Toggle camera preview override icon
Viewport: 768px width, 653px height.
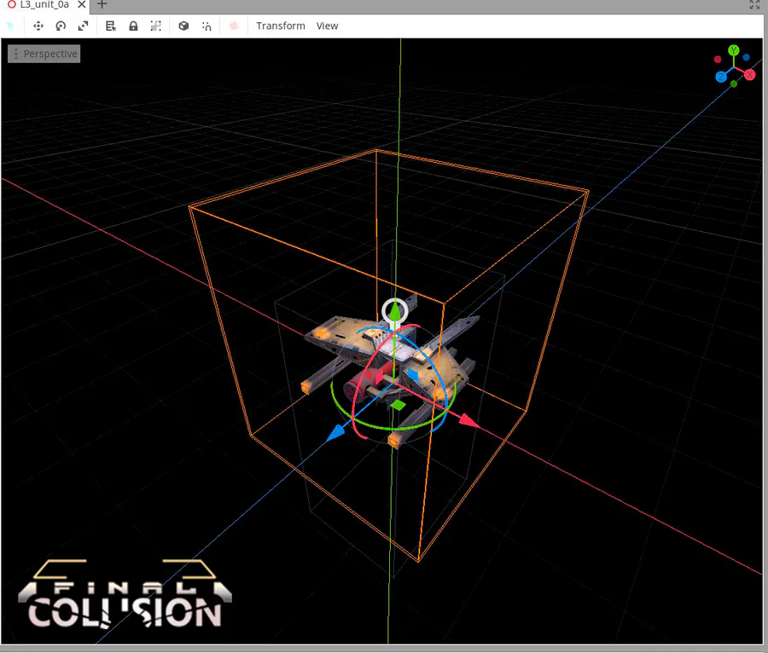coord(234,26)
